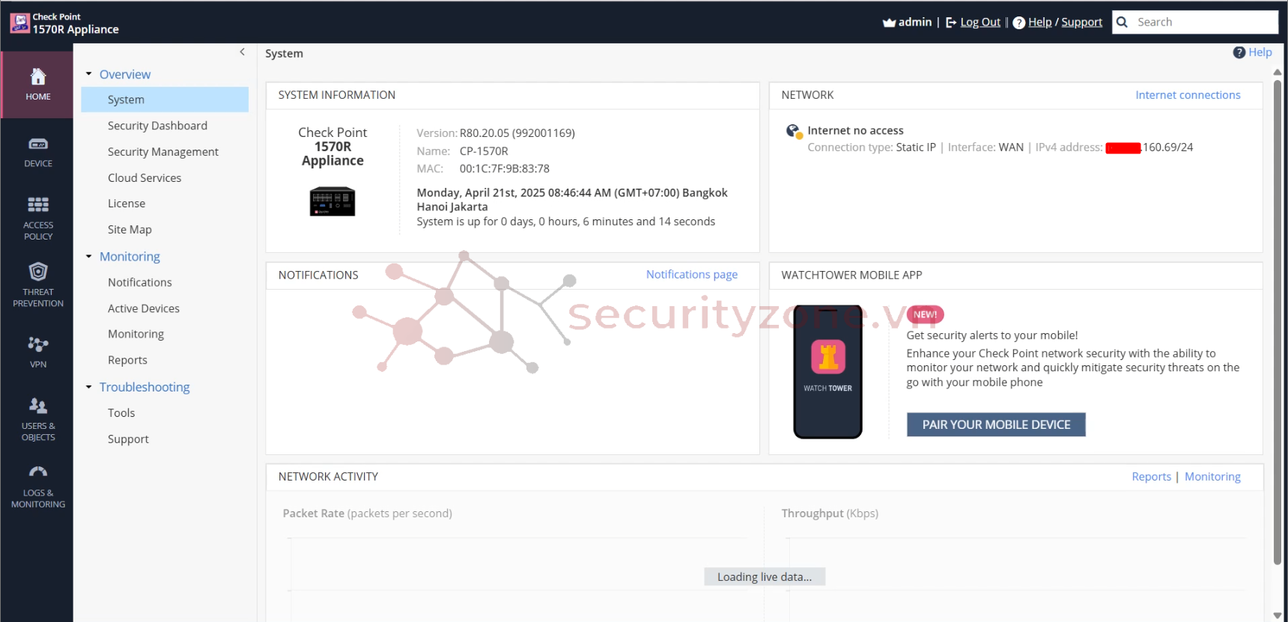
Task: Collapse the Troubleshooting tree arrow
Action: click(x=88, y=387)
